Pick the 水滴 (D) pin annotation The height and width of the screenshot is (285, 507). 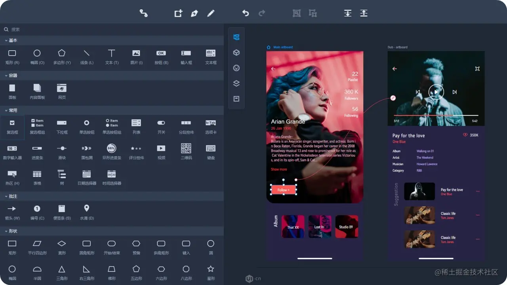87,212
